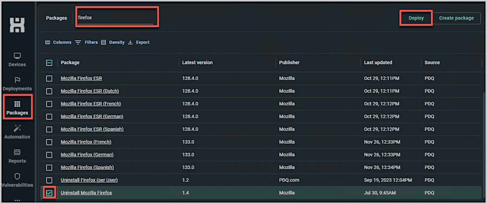Open the Mozilla Firefox ESR (Spanish) link
Screen dimensions: 487x204
point(92,129)
